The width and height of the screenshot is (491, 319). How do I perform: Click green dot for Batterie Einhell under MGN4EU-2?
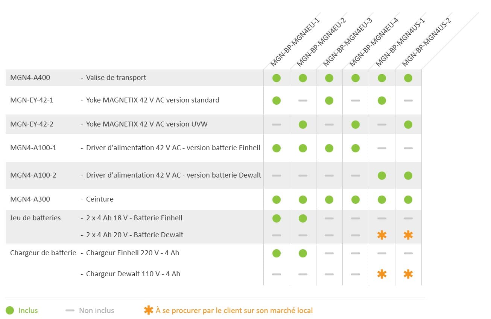click(303, 218)
